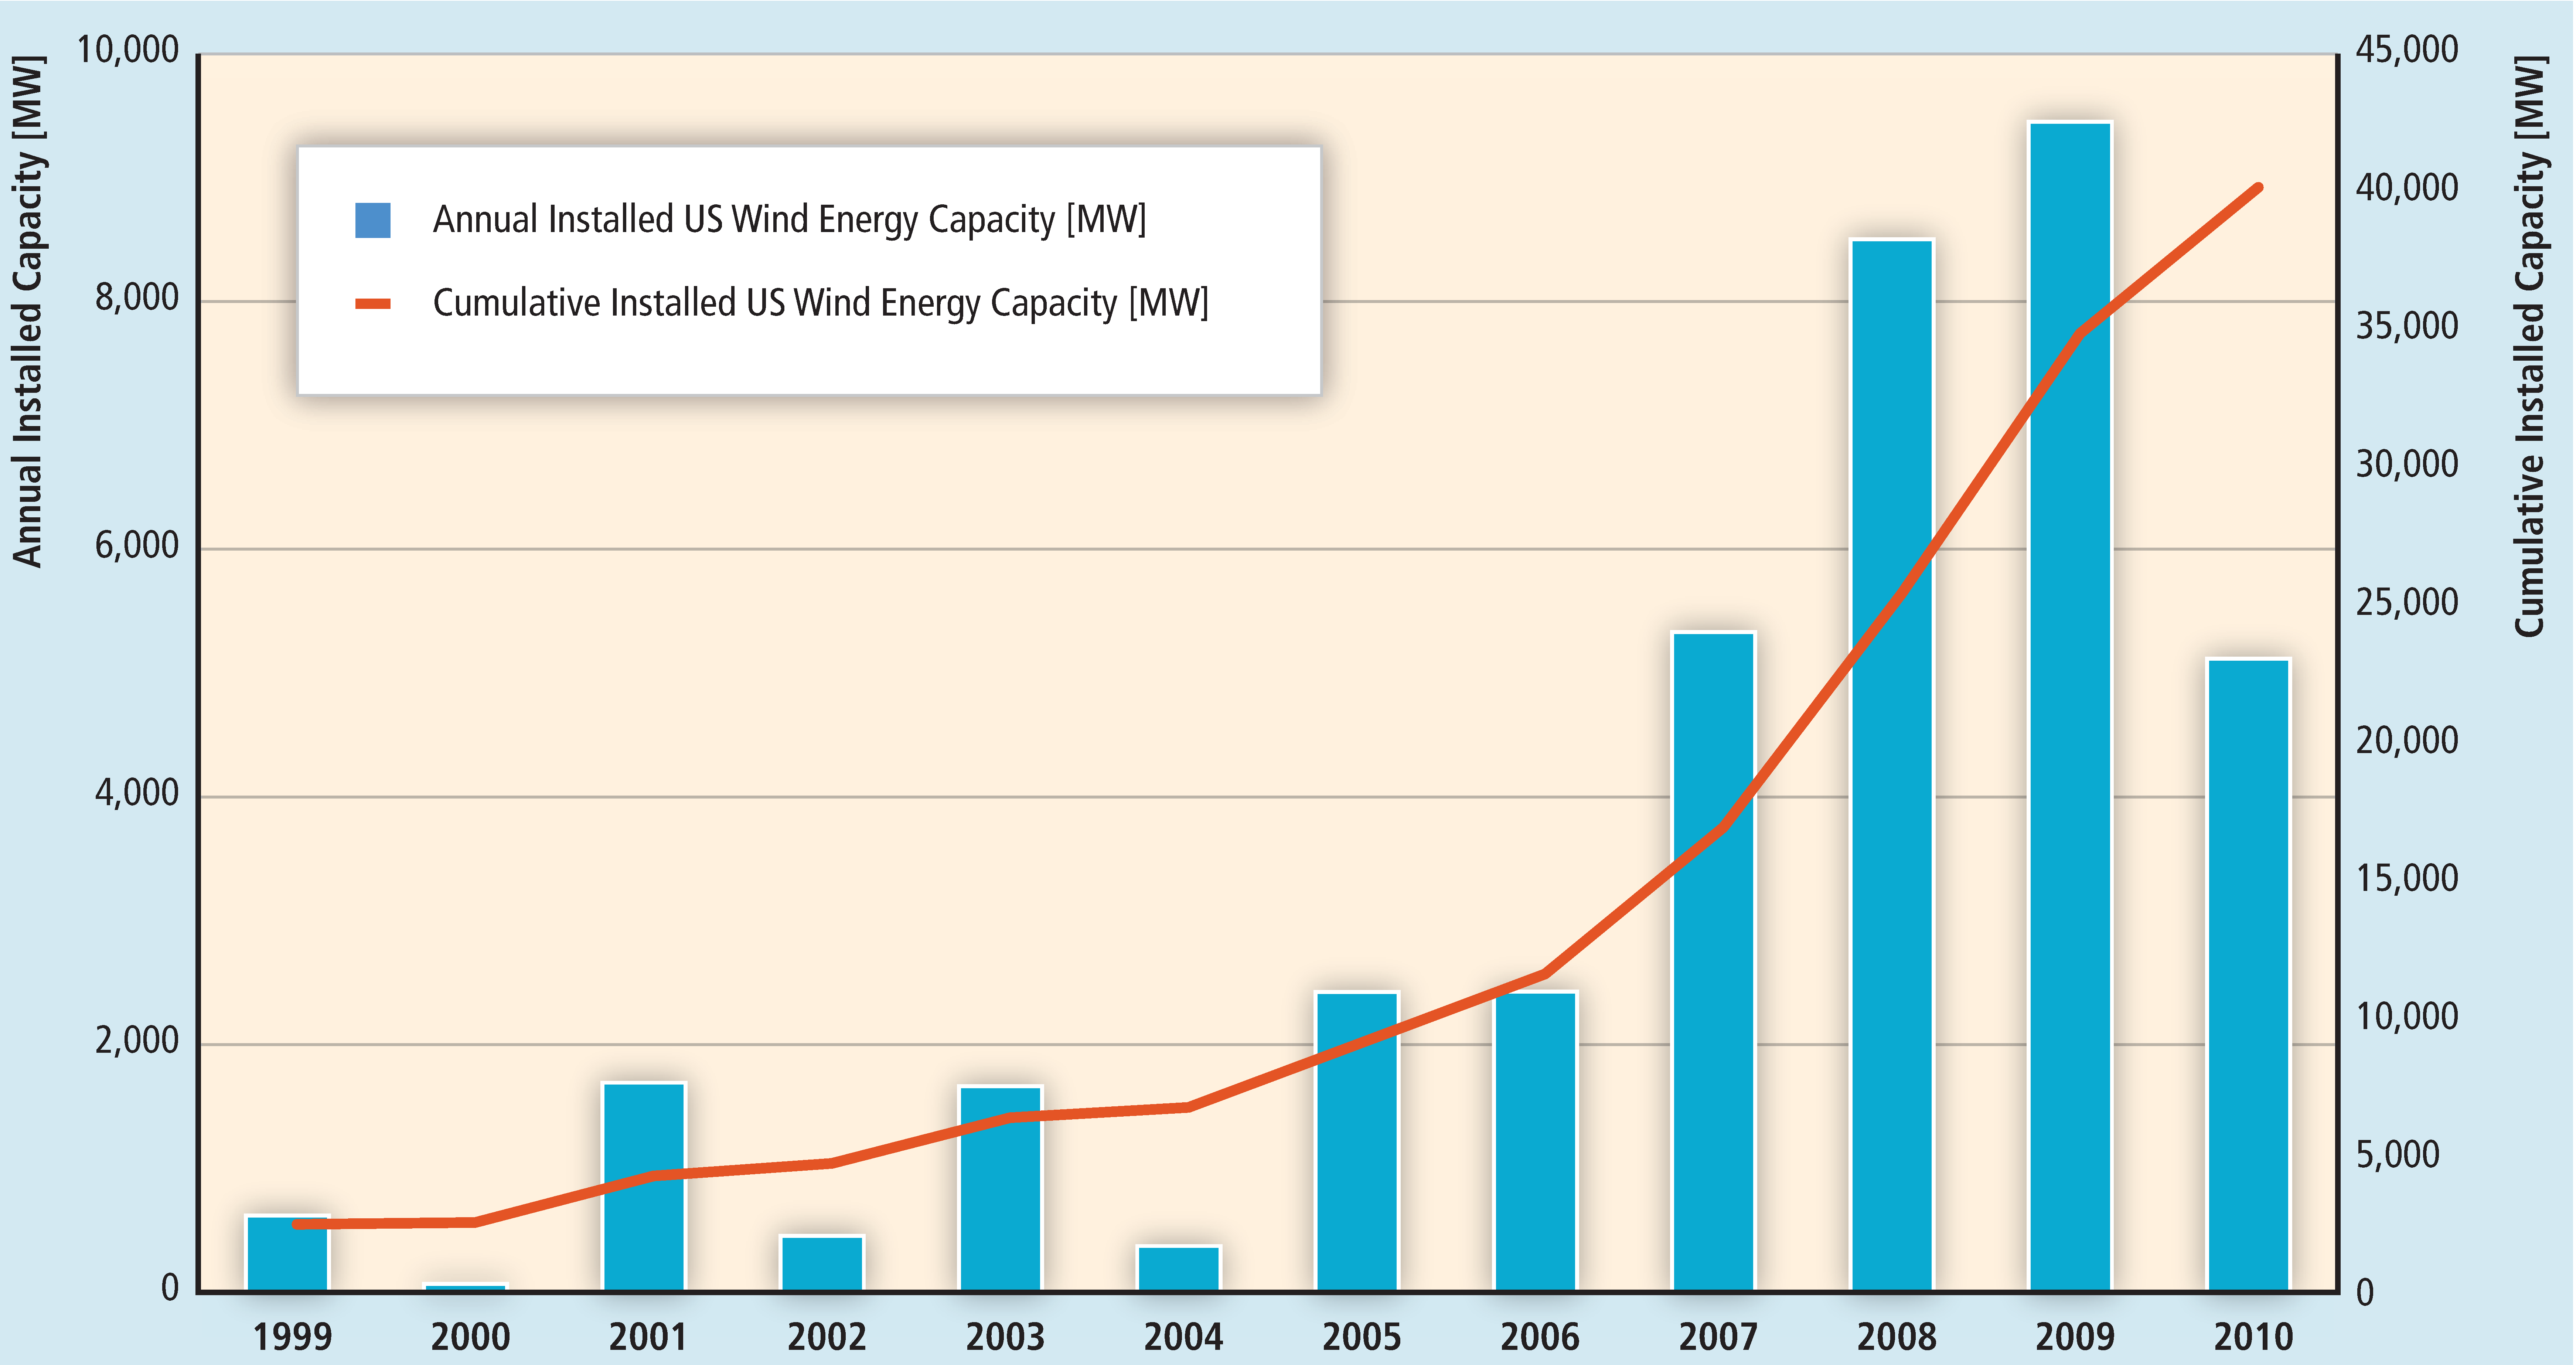This screenshot has height=1365, width=2576.
Task: Click the x-axis label 2008
Action: click(x=1896, y=1337)
